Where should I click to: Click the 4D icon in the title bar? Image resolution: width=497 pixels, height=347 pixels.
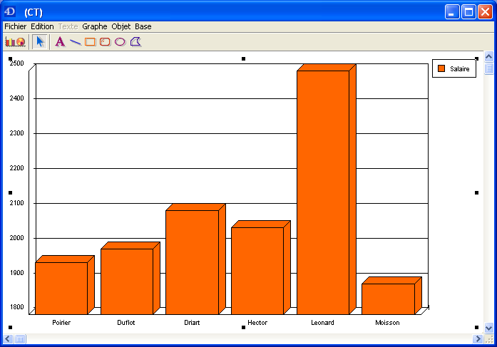pyautogui.click(x=11, y=11)
